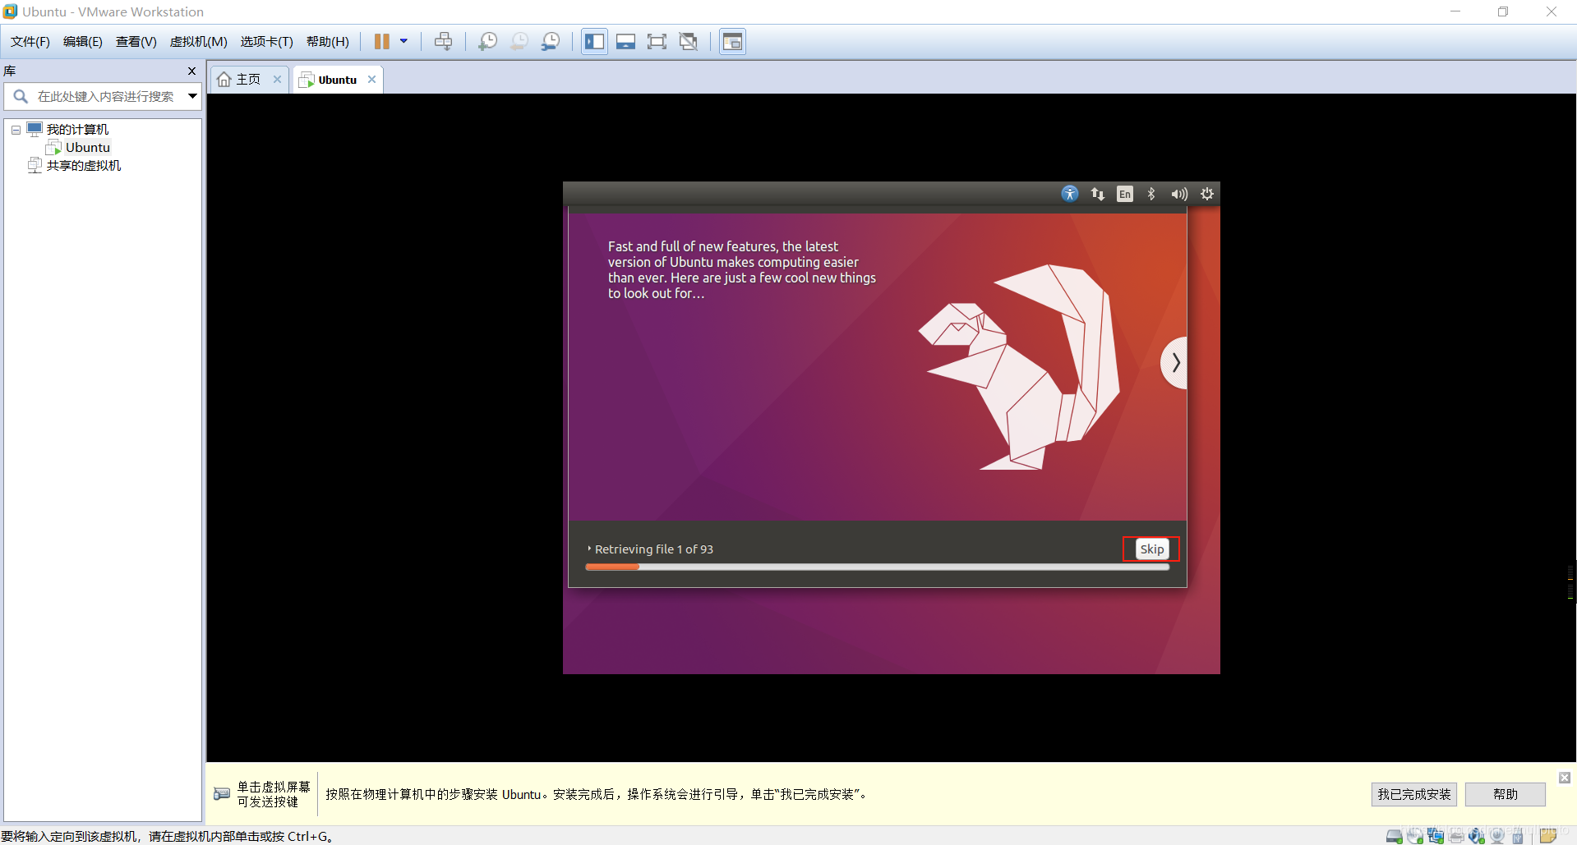Open the message log note icon

[1547, 836]
